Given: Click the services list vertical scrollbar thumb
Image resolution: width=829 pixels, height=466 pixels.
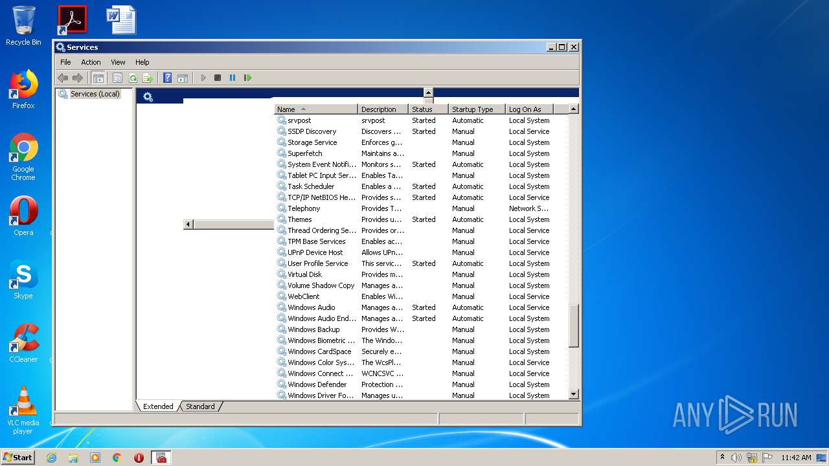Looking at the screenshot, I should [573, 326].
